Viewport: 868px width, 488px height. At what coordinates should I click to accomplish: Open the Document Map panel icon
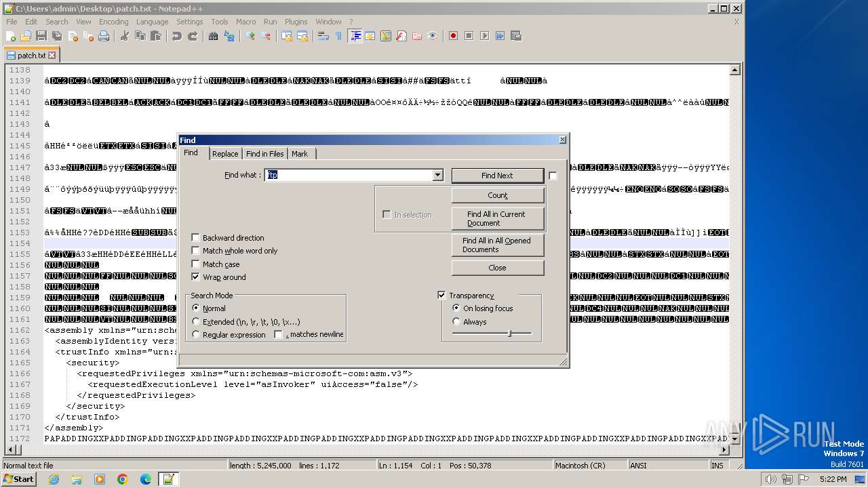pyautogui.click(x=385, y=36)
